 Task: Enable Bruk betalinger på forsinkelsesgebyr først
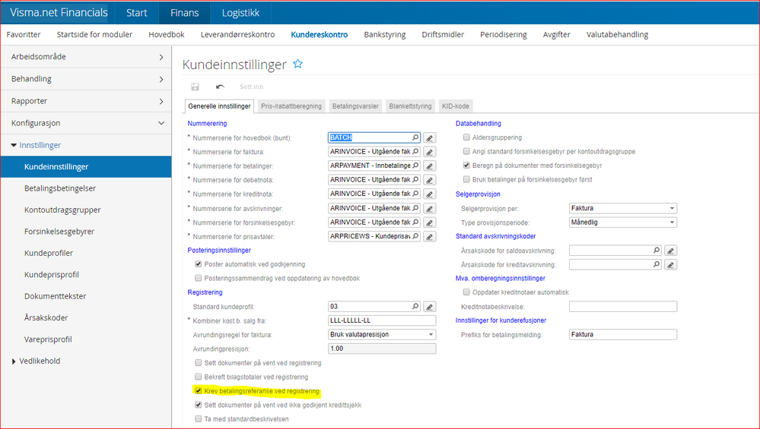466,179
